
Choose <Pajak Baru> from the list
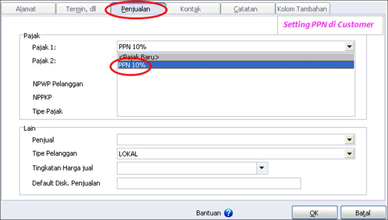(236, 57)
